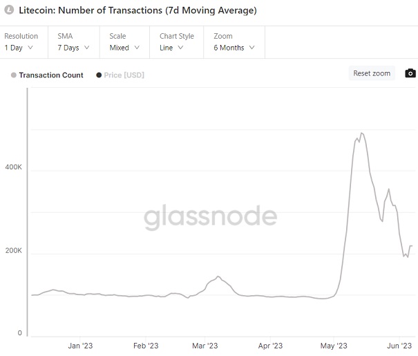Viewport: 418px width, 356px height.
Task: Expand the Zoom 6 Months dropdown
Action: point(234,48)
